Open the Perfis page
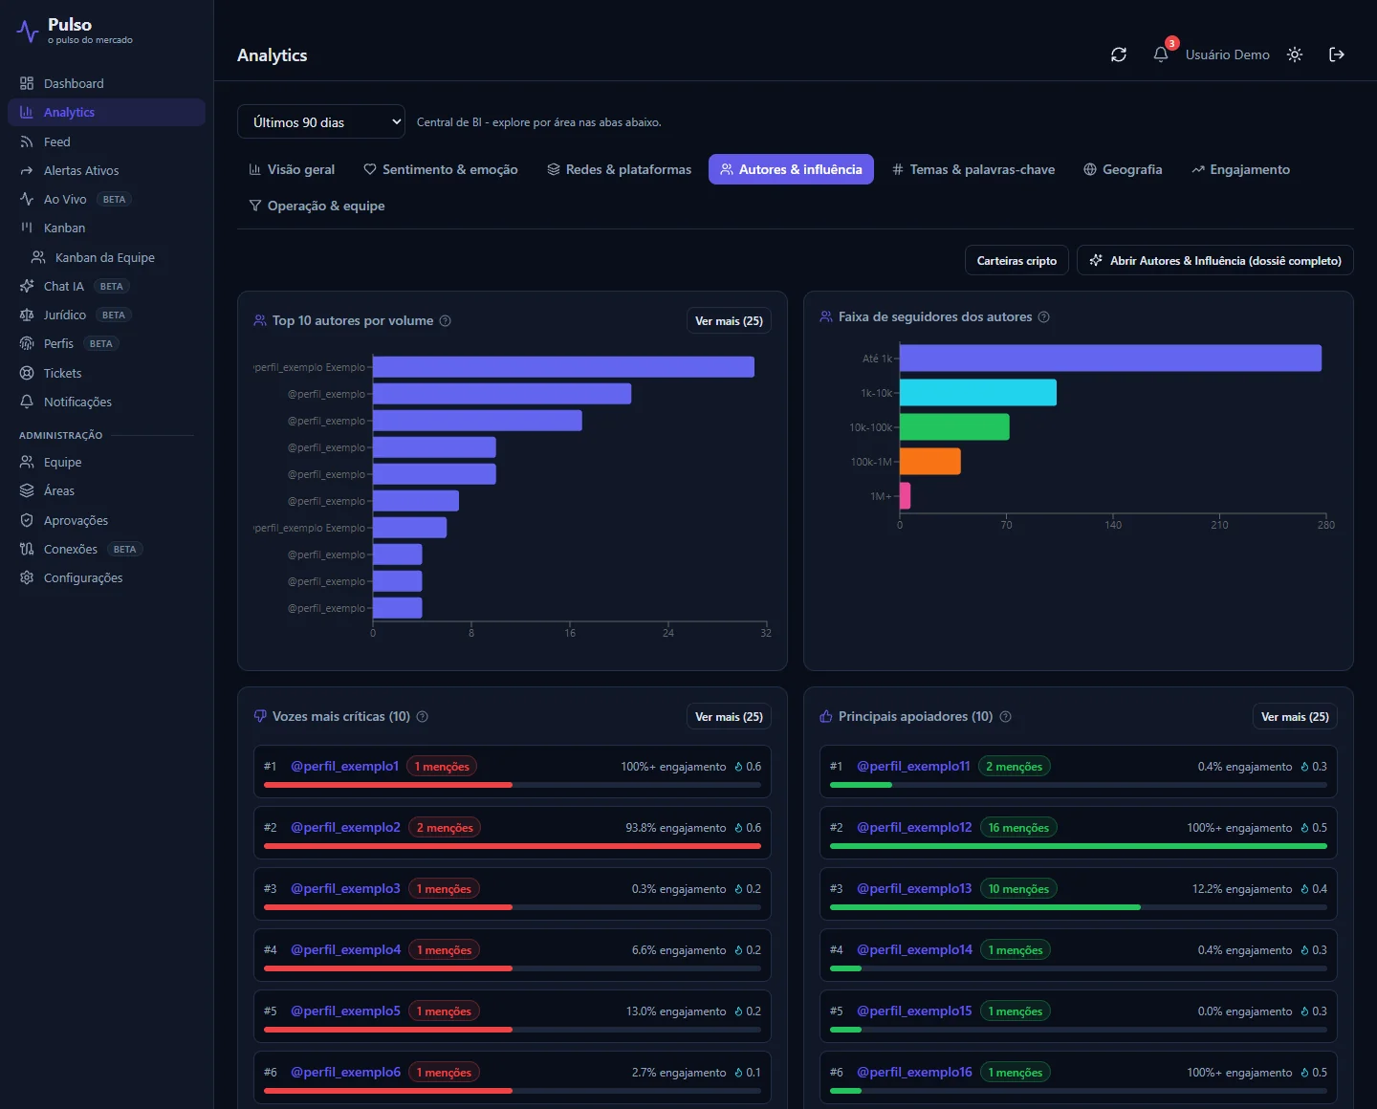 tap(106, 343)
